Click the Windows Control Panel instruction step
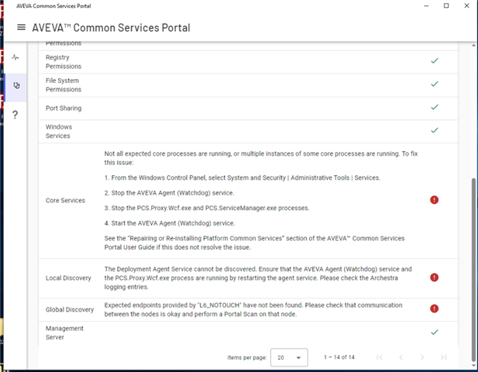This screenshot has width=478, height=372. [x=242, y=177]
